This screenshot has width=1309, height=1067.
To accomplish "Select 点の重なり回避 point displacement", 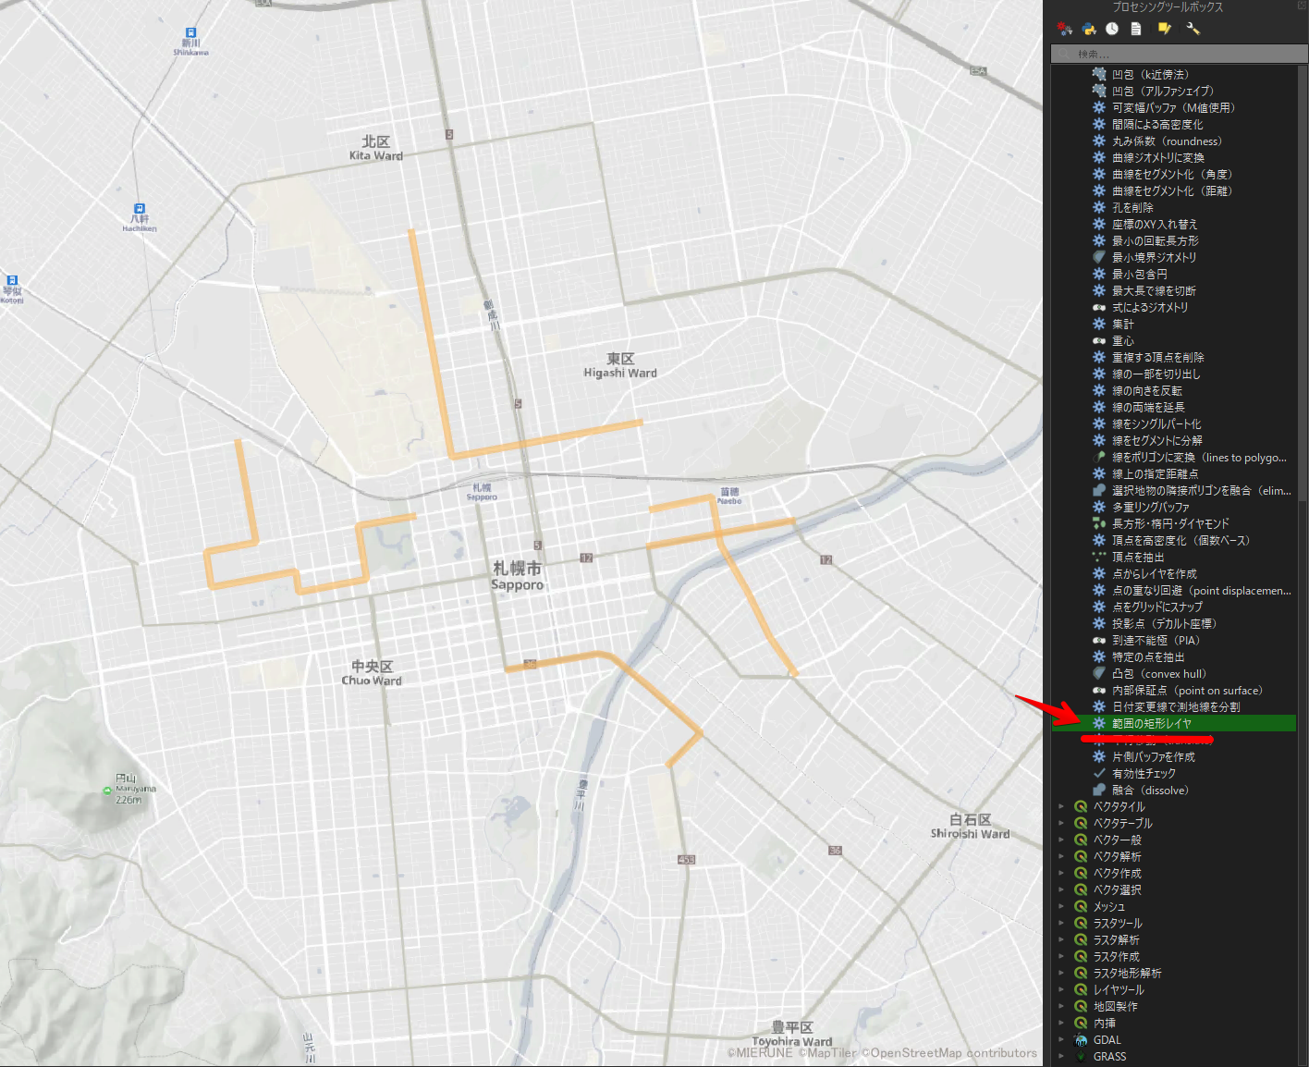I will [1202, 590].
